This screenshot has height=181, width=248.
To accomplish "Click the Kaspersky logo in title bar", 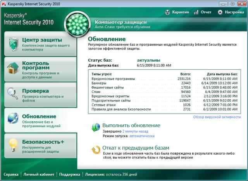I will (4, 4).
